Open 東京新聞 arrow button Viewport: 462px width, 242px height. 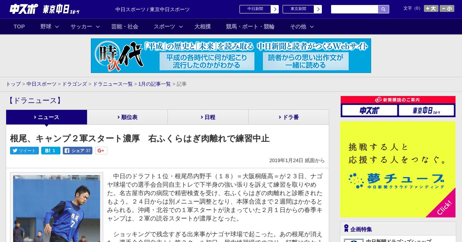coord(318,9)
